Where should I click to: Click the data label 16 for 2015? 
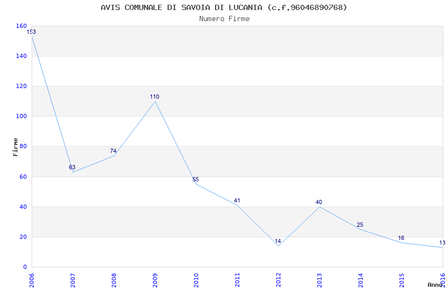tap(401, 238)
